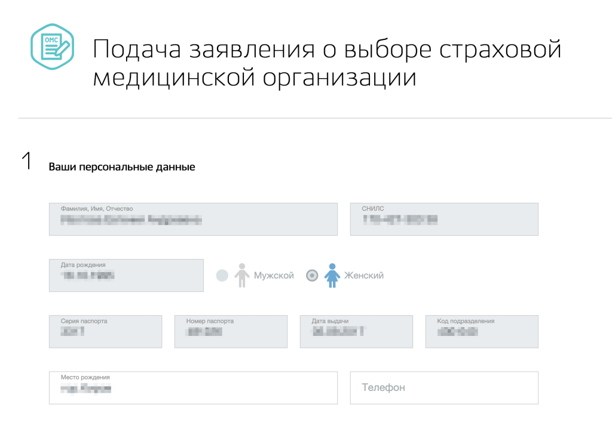Click the Женский gender label text
The height and width of the screenshot is (441, 612).
(363, 276)
